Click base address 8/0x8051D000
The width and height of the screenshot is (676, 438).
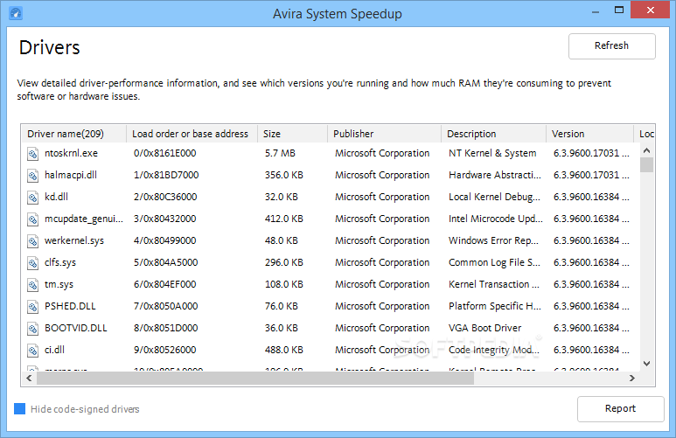click(166, 328)
